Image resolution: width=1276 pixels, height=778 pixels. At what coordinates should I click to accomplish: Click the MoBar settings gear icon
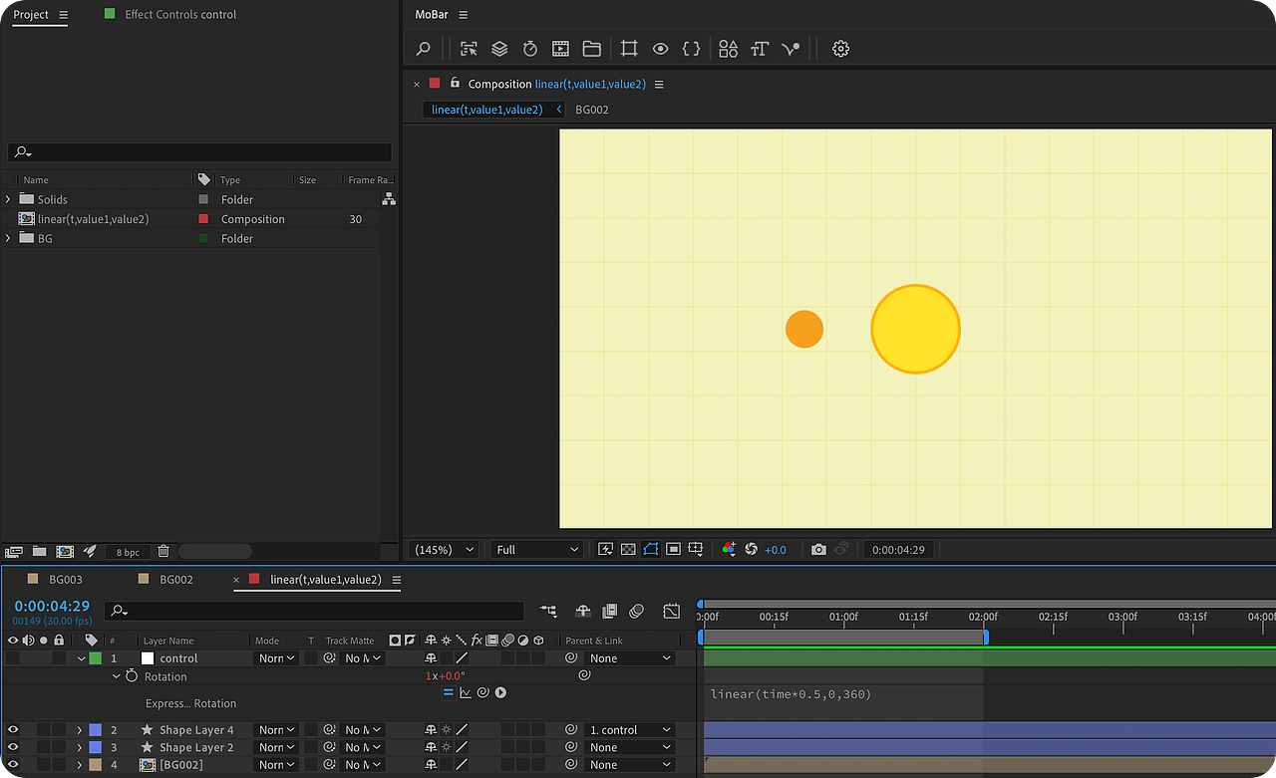pyautogui.click(x=840, y=49)
